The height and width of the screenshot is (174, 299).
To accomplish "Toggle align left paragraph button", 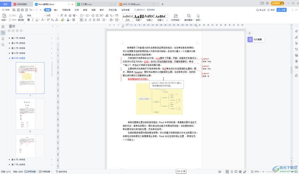I will (x=81, y=19).
